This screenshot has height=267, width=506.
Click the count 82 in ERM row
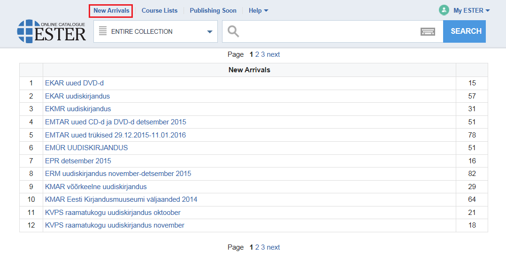pyautogui.click(x=472, y=174)
